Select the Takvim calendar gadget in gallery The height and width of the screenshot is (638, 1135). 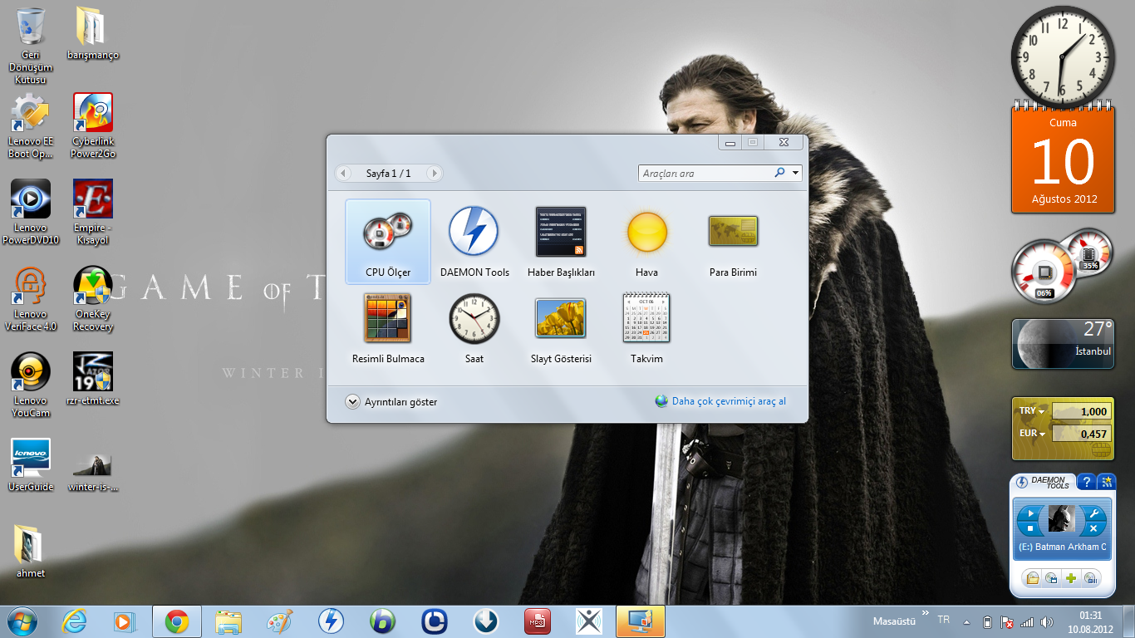(x=647, y=328)
